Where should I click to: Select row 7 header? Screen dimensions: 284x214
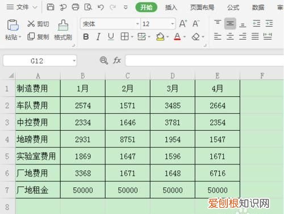7,190
